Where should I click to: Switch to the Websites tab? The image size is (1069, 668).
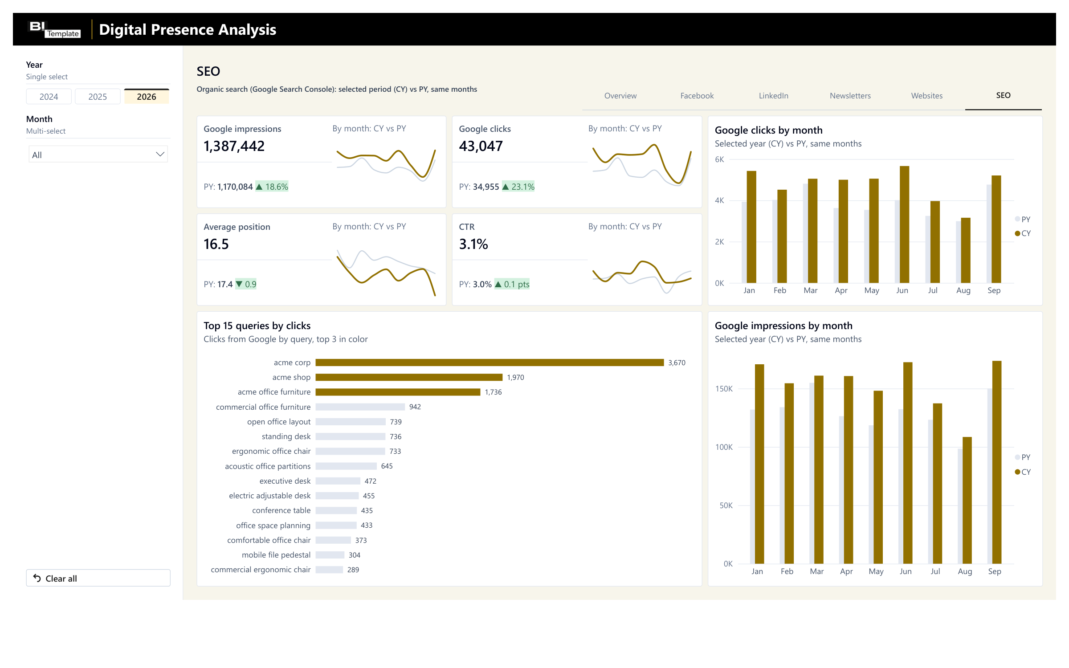[927, 96]
